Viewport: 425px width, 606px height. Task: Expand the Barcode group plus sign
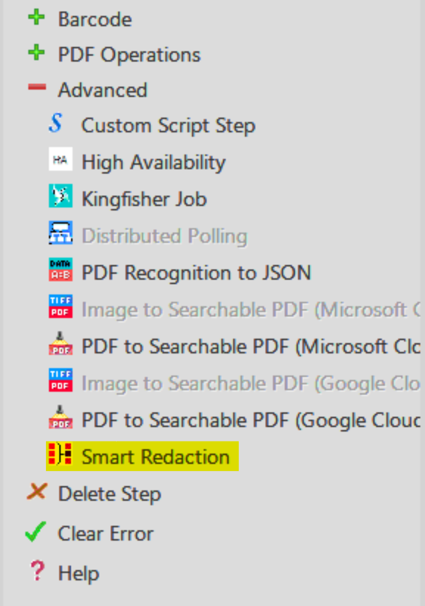pyautogui.click(x=37, y=18)
